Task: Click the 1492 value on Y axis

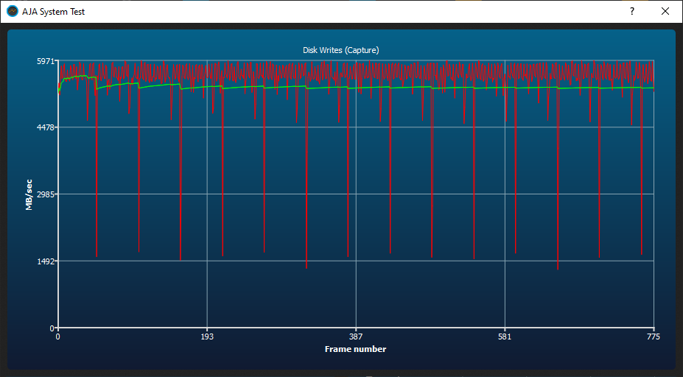Action: (46, 261)
